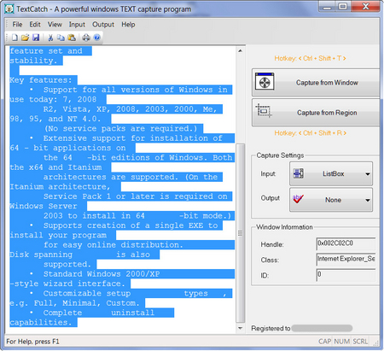
Task: Click the New document toolbar icon
Action: click(15, 38)
